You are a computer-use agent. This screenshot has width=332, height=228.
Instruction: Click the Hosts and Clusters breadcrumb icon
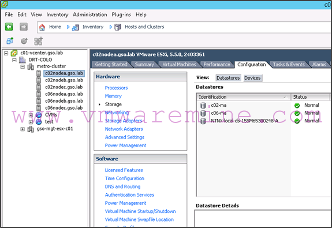[118, 27]
